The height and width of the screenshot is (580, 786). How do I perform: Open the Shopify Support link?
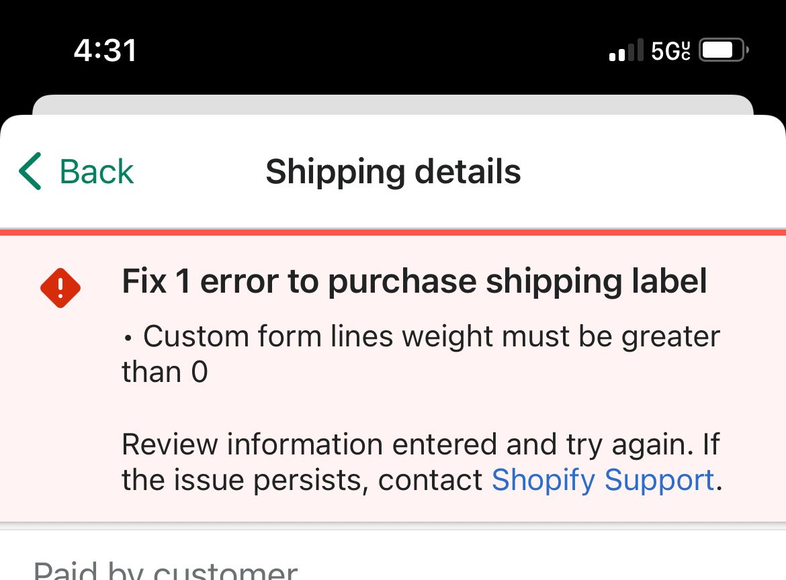(x=603, y=481)
